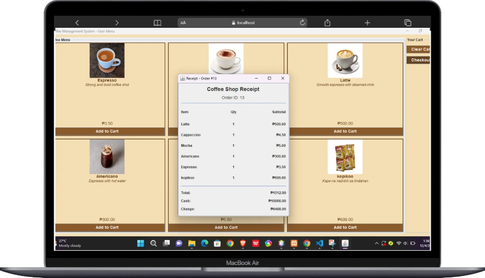Open Task View on the taskbar
Viewport: 485px width, 278px height.
tap(166, 243)
